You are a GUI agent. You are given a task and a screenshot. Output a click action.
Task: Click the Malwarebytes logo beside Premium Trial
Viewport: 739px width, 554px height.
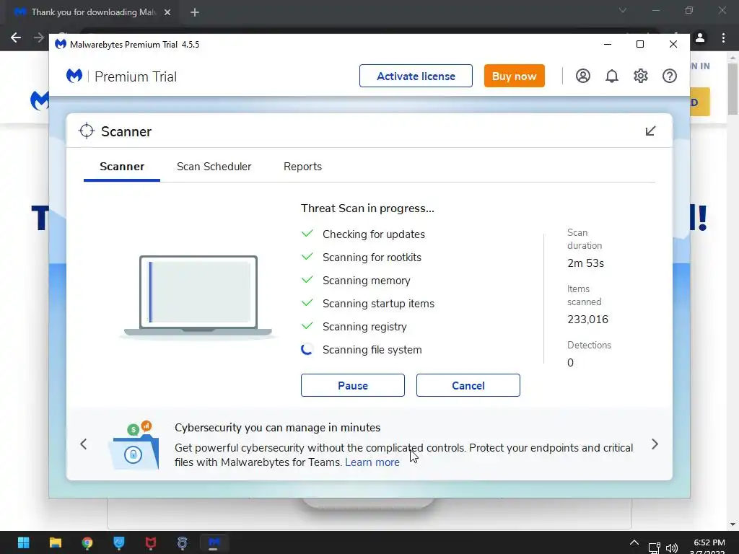pyautogui.click(x=74, y=76)
